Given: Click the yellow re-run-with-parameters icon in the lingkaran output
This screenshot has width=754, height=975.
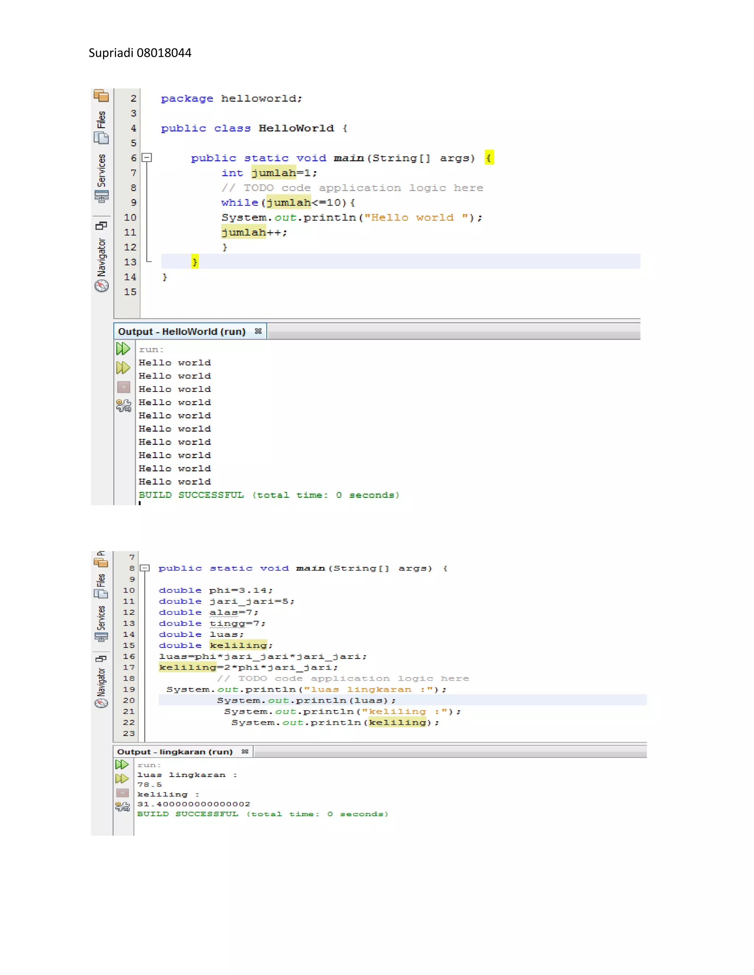Looking at the screenshot, I should (x=122, y=779).
